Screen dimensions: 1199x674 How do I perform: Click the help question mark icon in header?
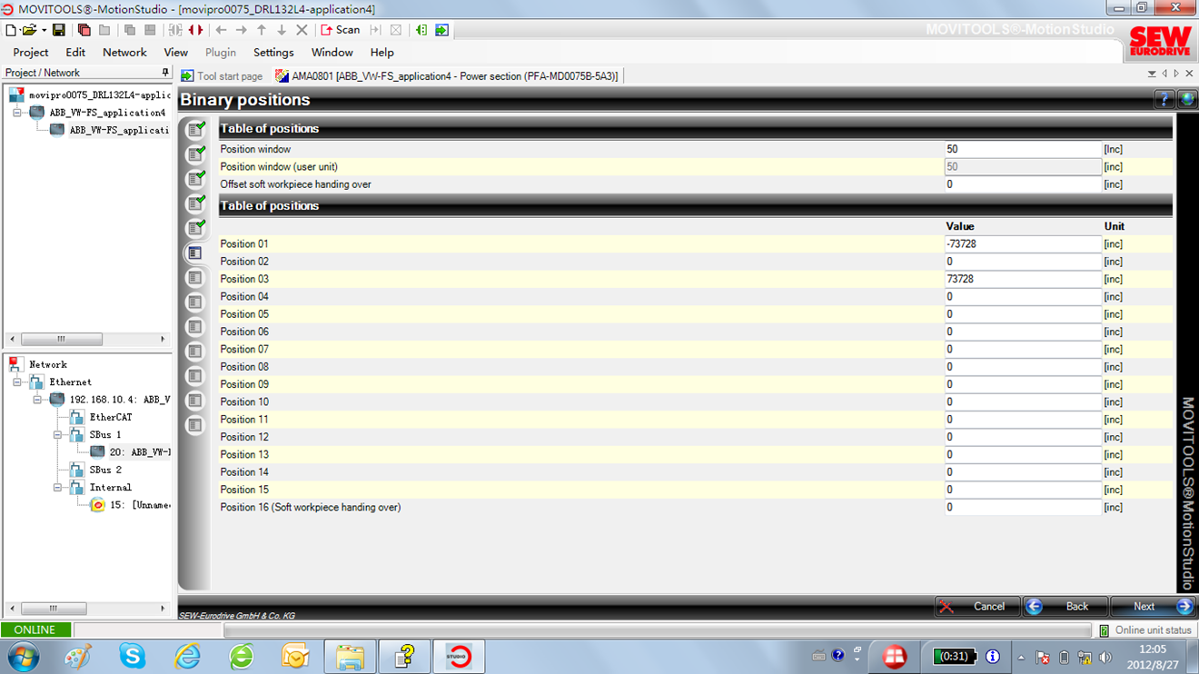point(1164,100)
